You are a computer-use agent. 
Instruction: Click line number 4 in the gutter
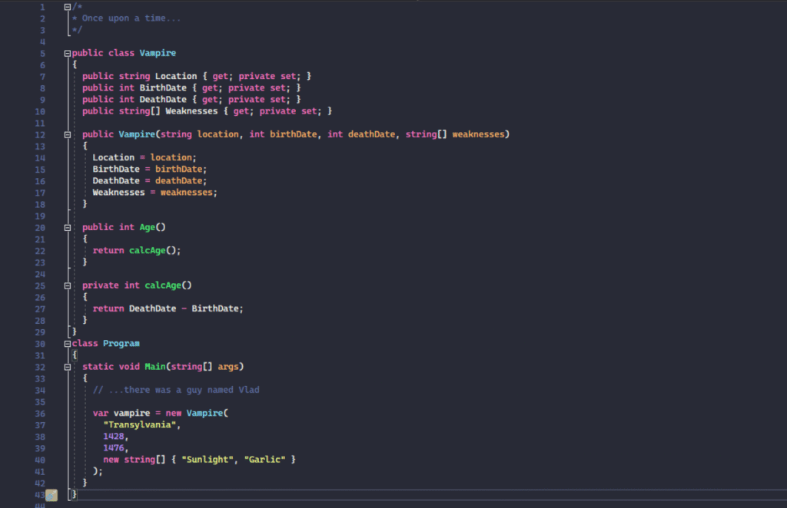42,42
